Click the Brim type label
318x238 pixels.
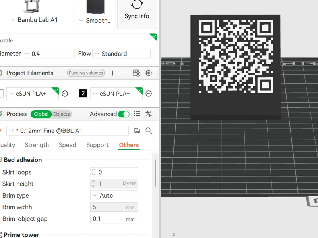pyautogui.click(x=16, y=196)
